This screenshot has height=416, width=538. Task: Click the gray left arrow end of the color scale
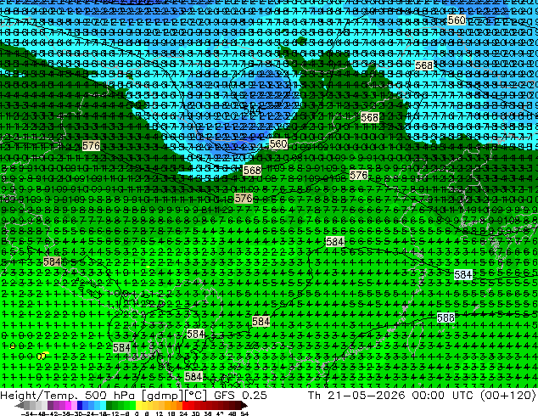tap(20, 406)
